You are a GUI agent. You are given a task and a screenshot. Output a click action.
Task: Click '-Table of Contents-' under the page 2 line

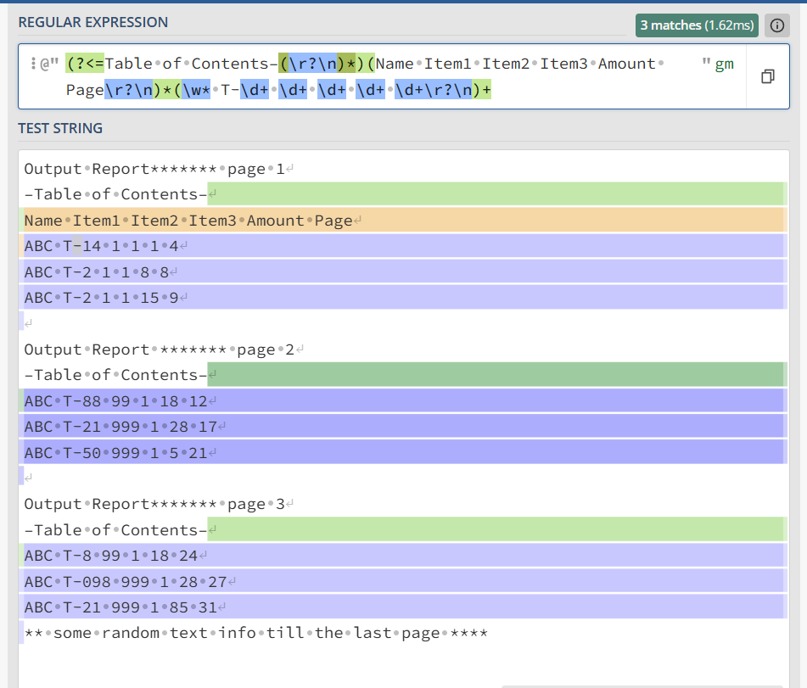point(115,375)
